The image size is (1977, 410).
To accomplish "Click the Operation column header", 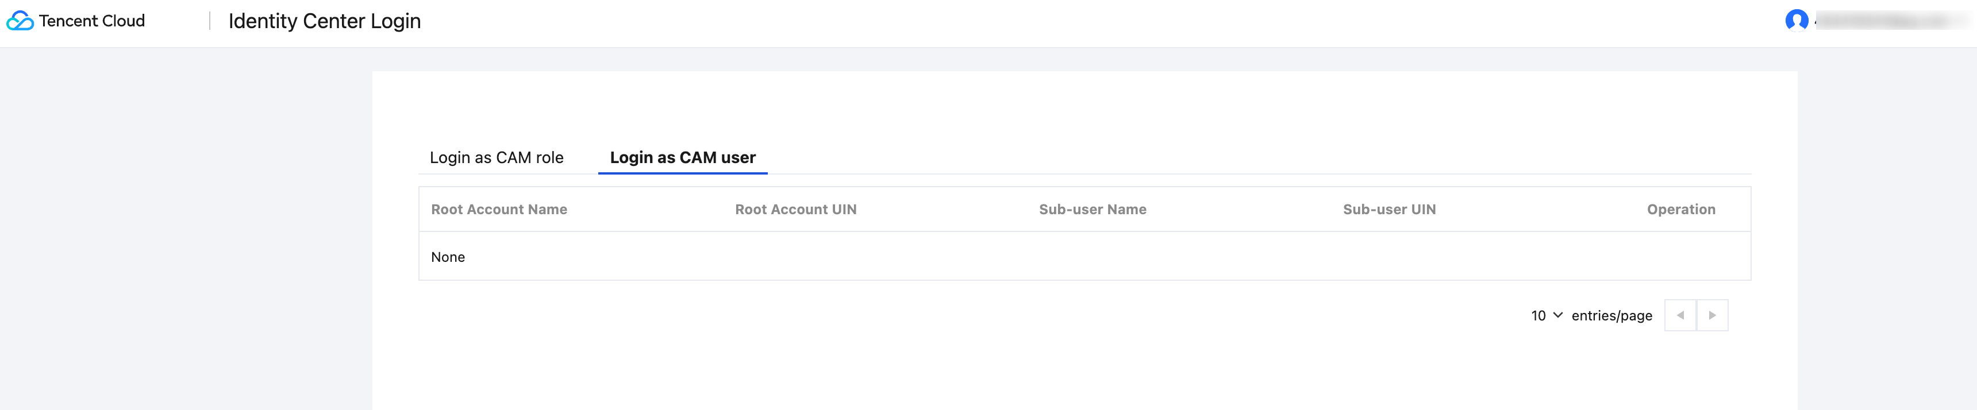I will pyautogui.click(x=1681, y=209).
